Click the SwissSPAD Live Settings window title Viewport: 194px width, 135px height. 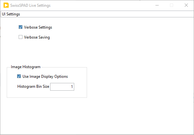tap(31, 5)
